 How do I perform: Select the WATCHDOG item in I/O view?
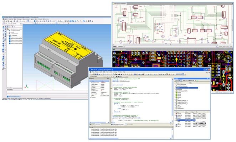point(180,109)
